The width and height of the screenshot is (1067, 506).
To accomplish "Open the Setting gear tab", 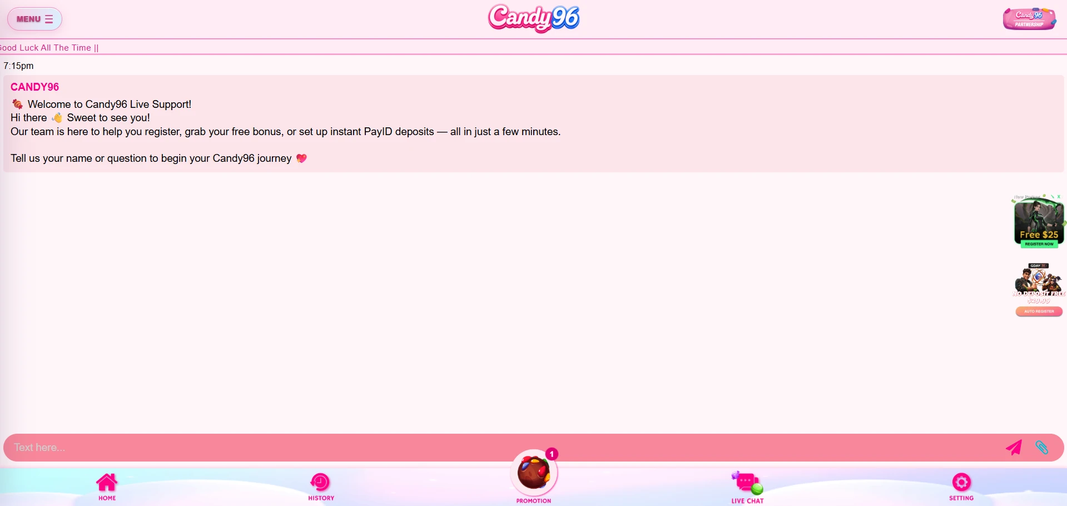I will coord(961,487).
